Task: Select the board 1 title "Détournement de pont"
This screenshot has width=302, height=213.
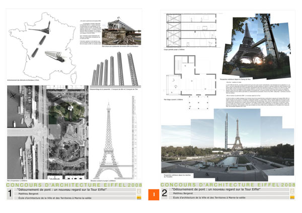Action: (62, 189)
